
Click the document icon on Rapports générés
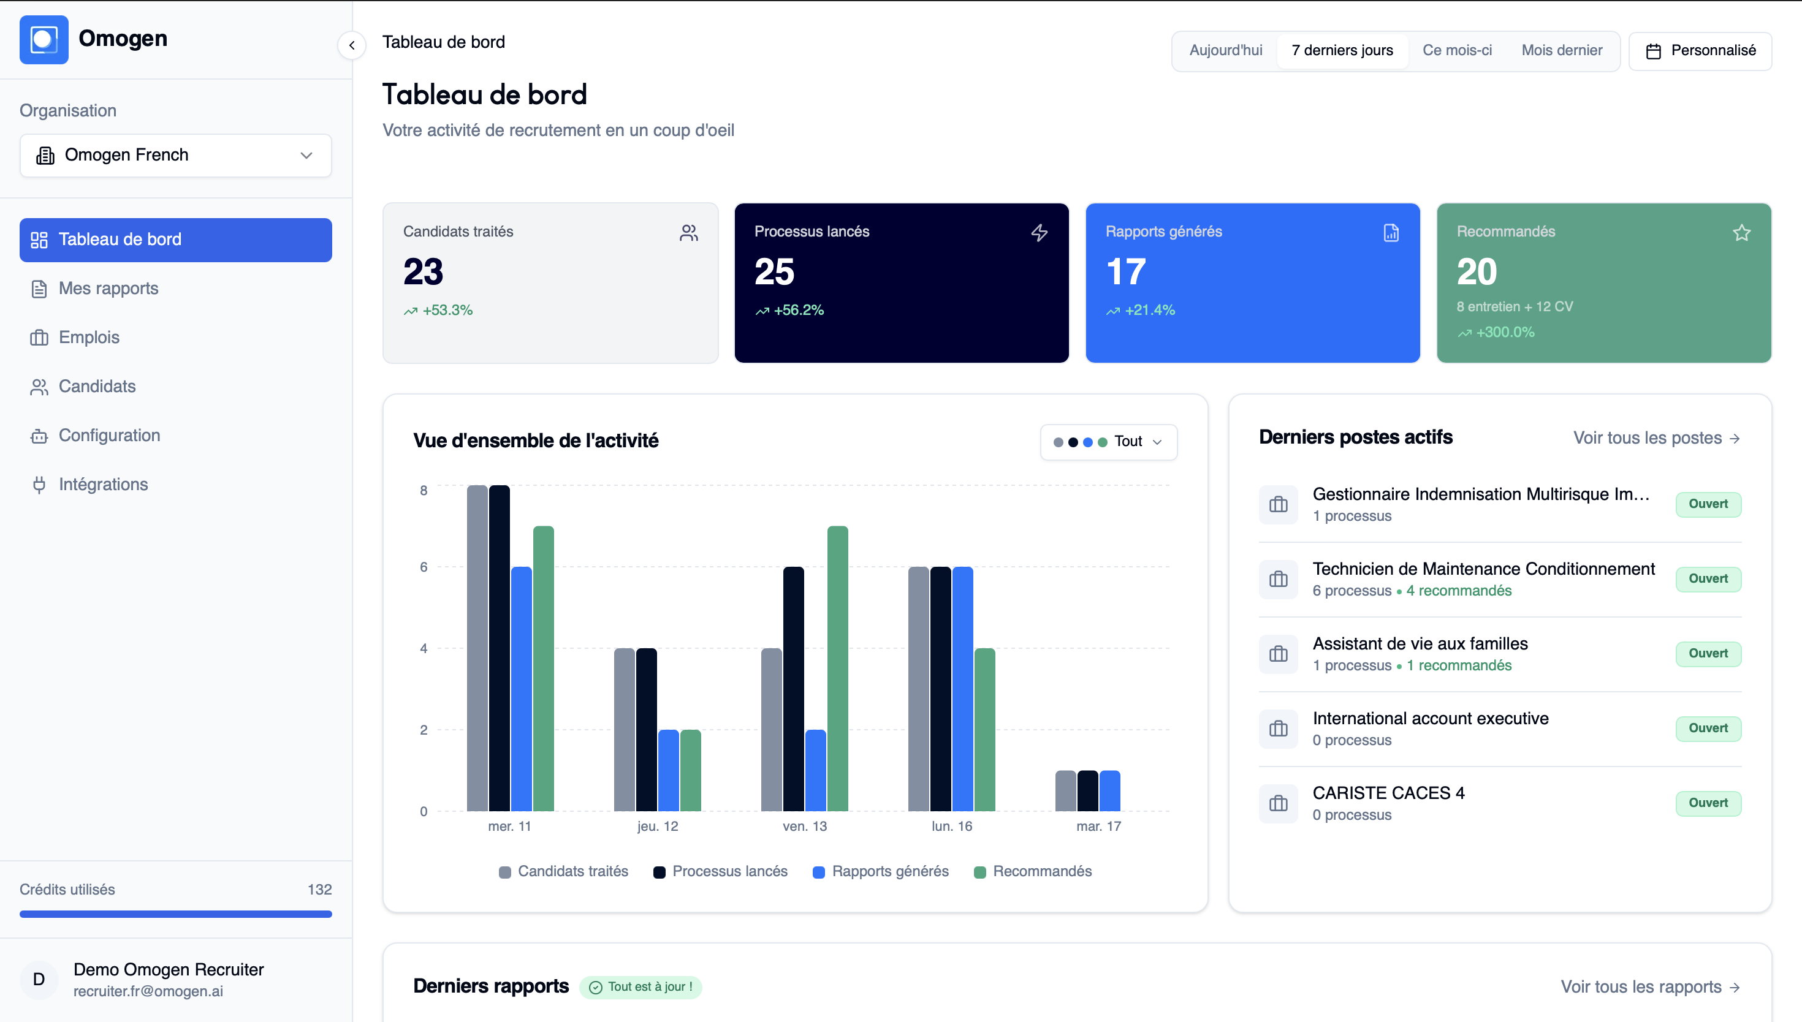tap(1391, 232)
